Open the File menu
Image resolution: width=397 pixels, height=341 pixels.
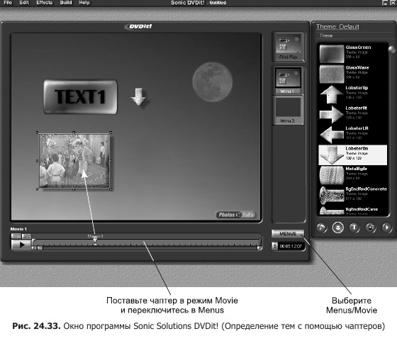pyautogui.click(x=8, y=3)
